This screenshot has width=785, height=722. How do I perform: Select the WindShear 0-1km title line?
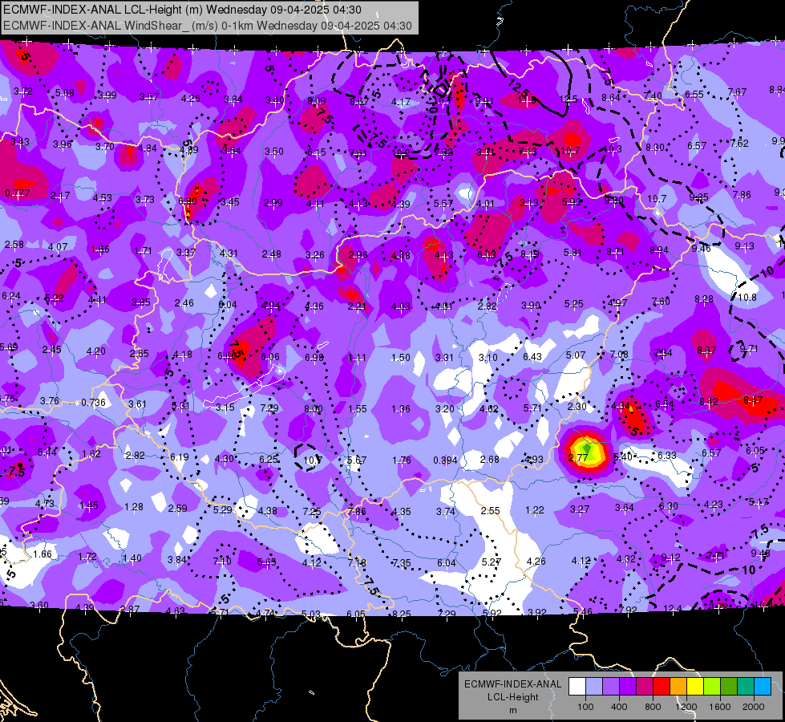[207, 26]
